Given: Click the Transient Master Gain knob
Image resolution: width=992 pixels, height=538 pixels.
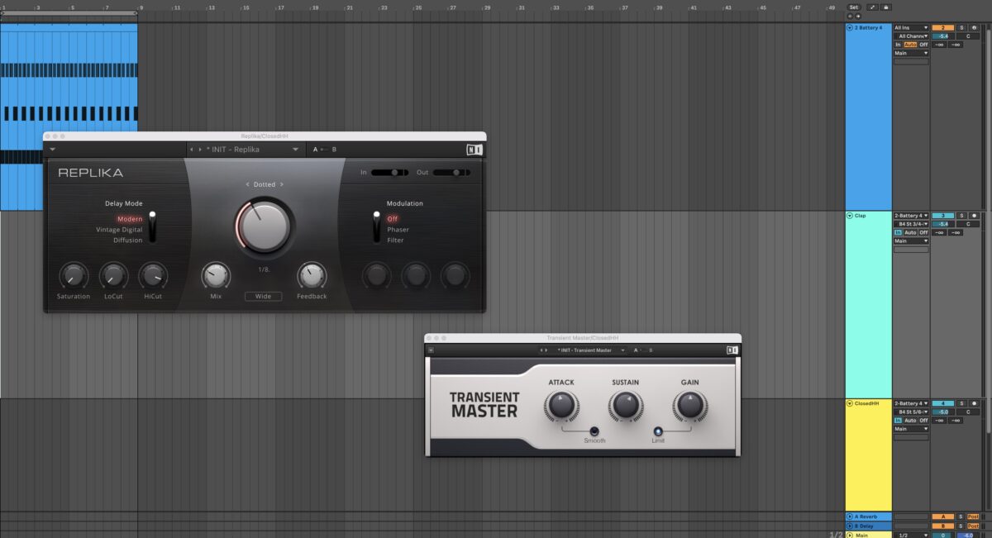Looking at the screenshot, I should coord(689,406).
